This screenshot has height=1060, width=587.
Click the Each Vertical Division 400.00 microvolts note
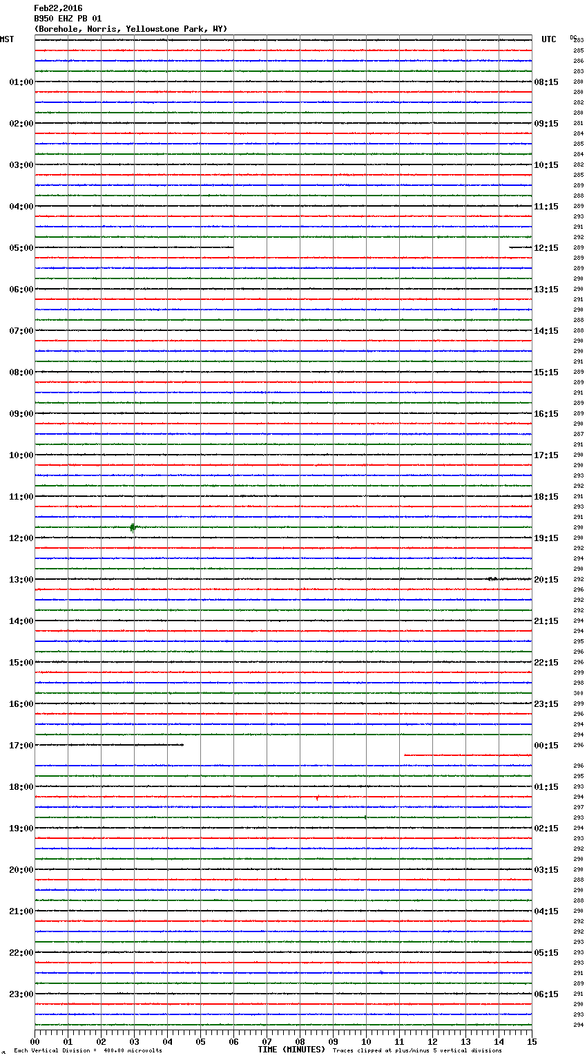pos(88,1051)
